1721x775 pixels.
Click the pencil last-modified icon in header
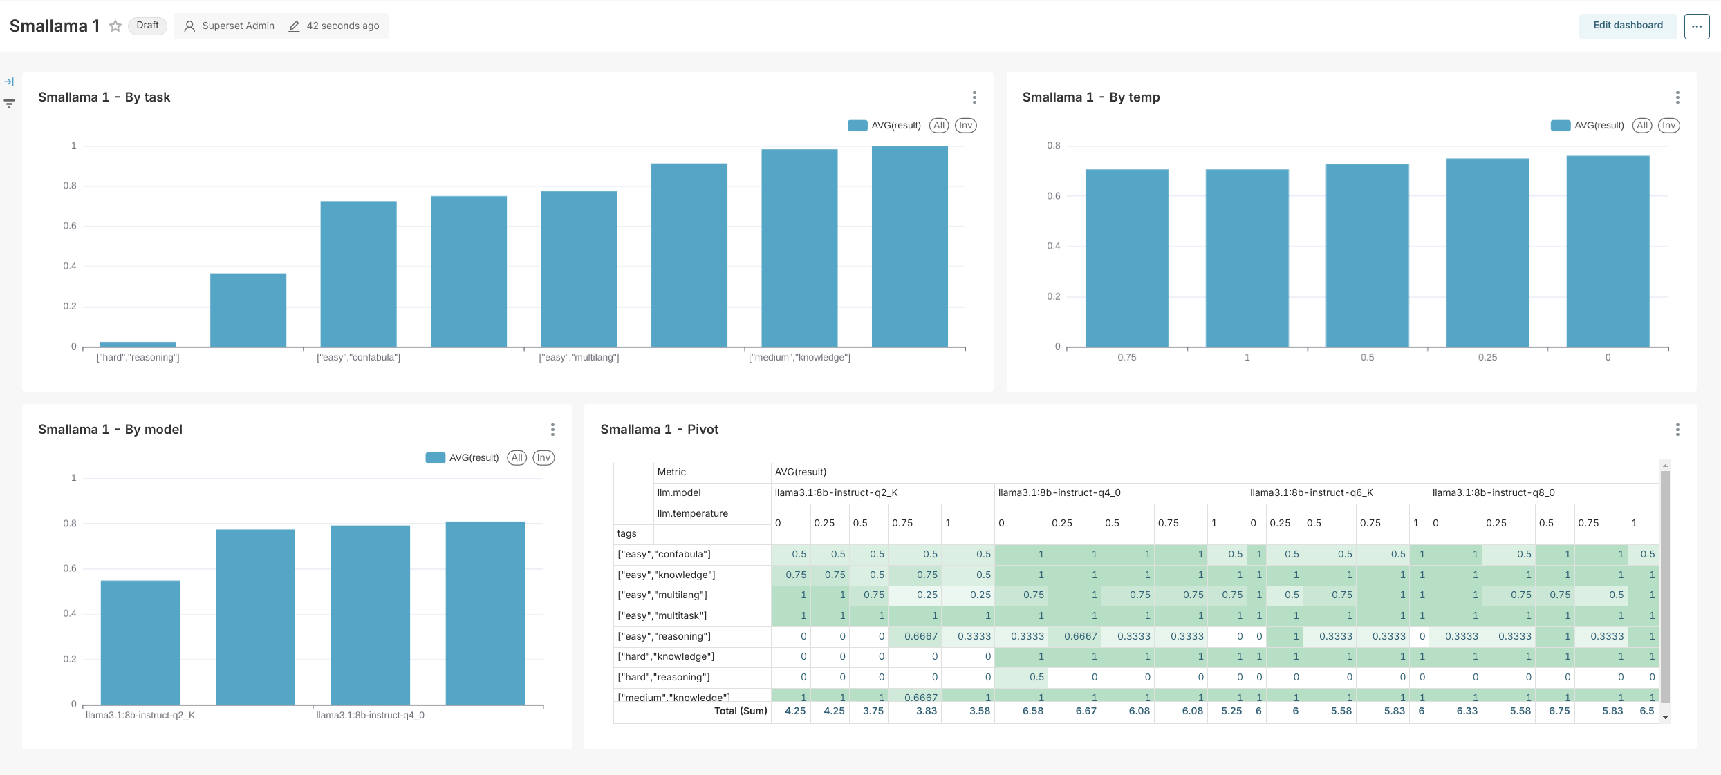(x=294, y=26)
